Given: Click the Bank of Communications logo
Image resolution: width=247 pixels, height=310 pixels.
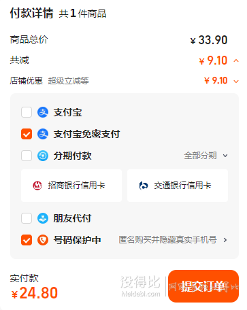Looking at the screenshot, I should coord(144,186).
